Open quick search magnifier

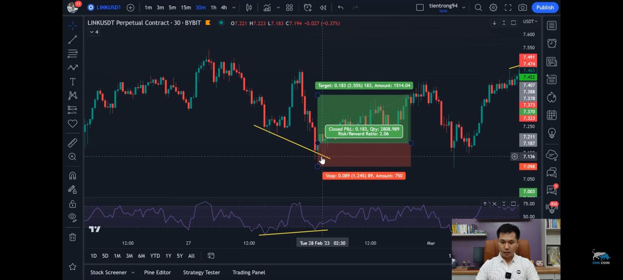479,7
